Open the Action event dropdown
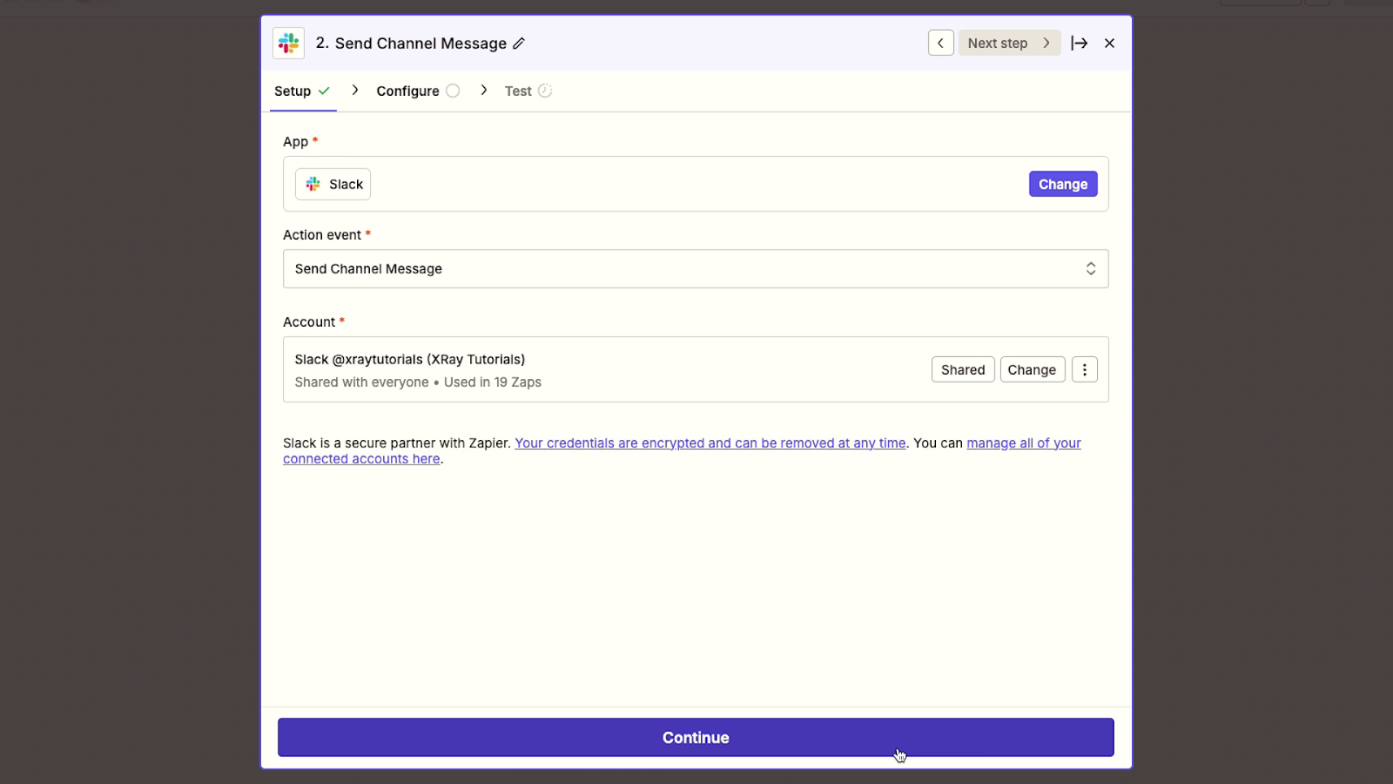The height and width of the screenshot is (784, 1393). tap(695, 268)
